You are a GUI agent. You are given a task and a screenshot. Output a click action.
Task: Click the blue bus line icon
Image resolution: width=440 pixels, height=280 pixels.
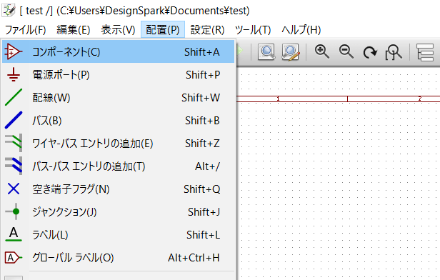coord(14,120)
